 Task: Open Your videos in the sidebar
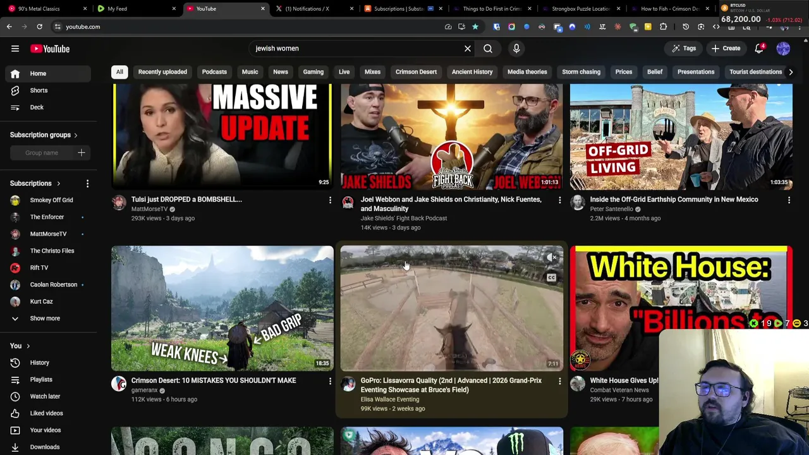click(x=48, y=430)
